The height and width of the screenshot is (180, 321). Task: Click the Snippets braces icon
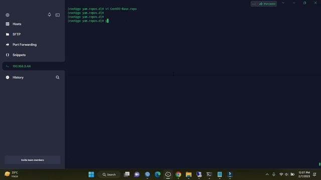coord(8,55)
